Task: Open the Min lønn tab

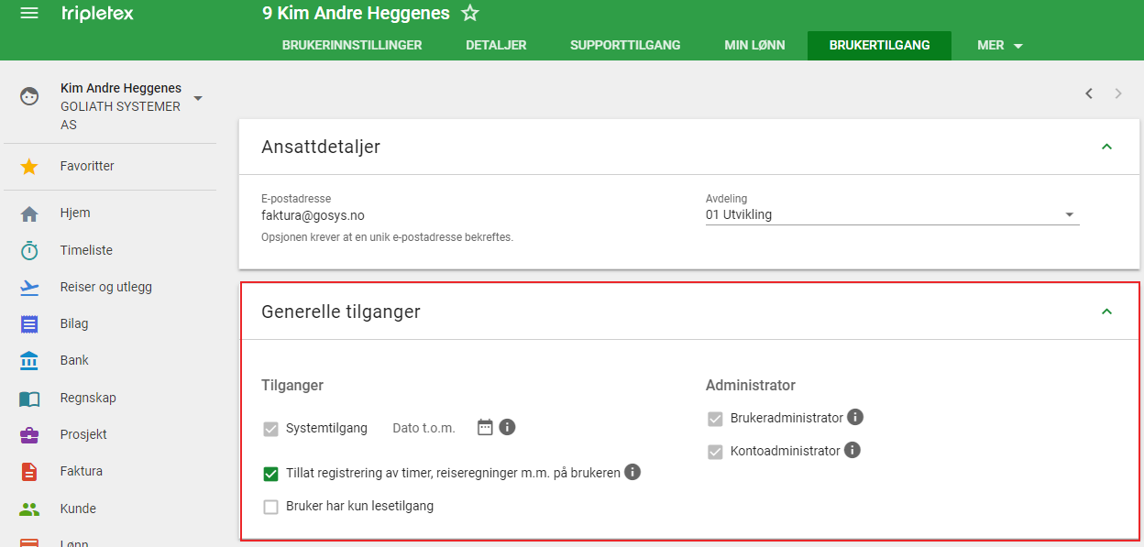Action: coord(754,45)
